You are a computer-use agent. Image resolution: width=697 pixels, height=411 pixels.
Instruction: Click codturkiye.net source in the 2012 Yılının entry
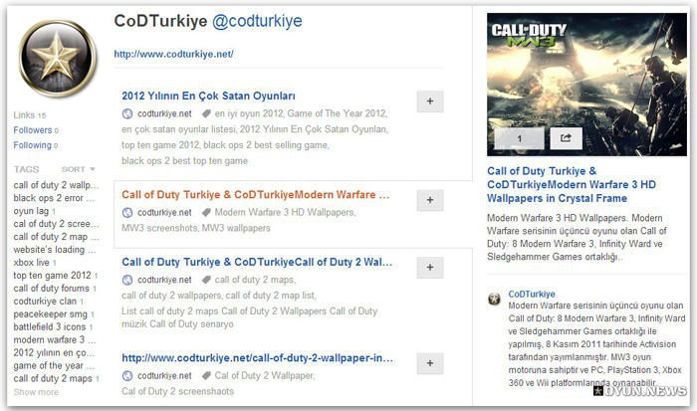click(x=164, y=113)
